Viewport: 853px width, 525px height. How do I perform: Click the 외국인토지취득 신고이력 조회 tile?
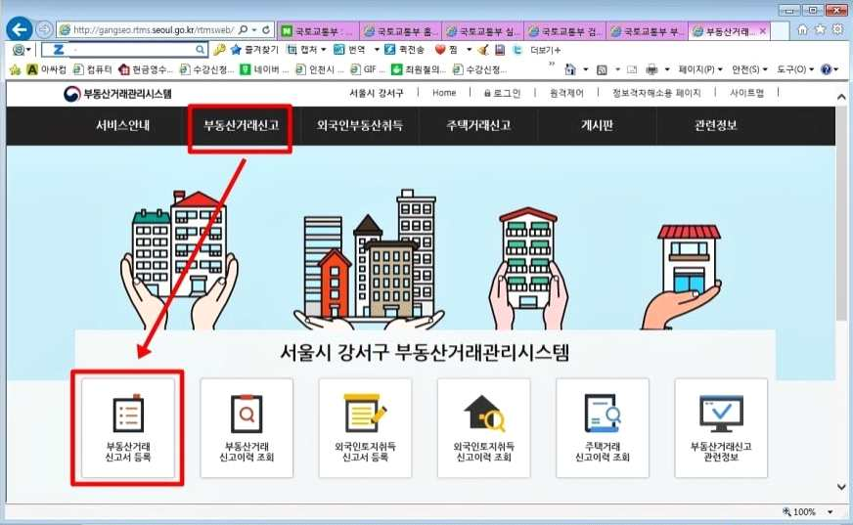pyautogui.click(x=483, y=427)
